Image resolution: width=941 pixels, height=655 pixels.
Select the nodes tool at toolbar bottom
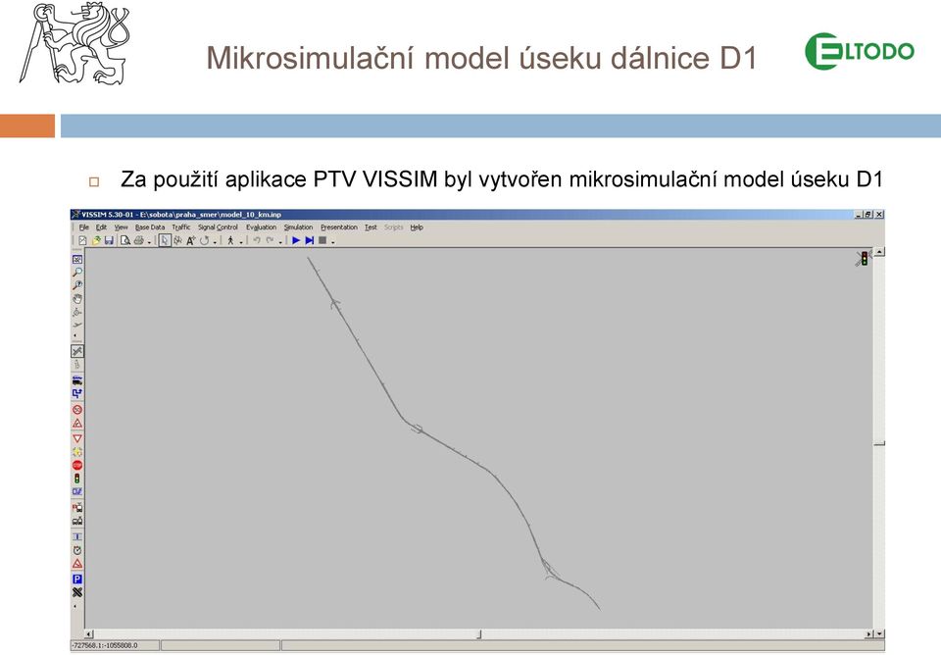point(77,592)
